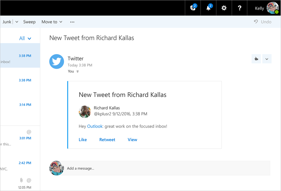The height and width of the screenshot is (191, 281).
Task: Click Richard Kallas's profile photo
Action: (85, 112)
